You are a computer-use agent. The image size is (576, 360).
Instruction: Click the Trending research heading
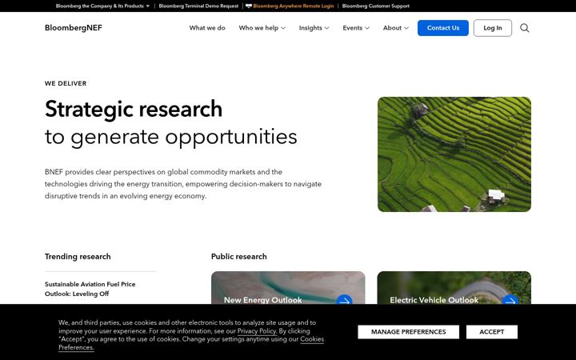point(78,257)
